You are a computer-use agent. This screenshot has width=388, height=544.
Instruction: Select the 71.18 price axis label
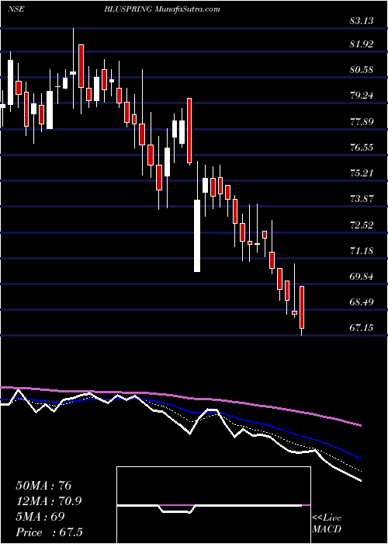click(x=362, y=250)
